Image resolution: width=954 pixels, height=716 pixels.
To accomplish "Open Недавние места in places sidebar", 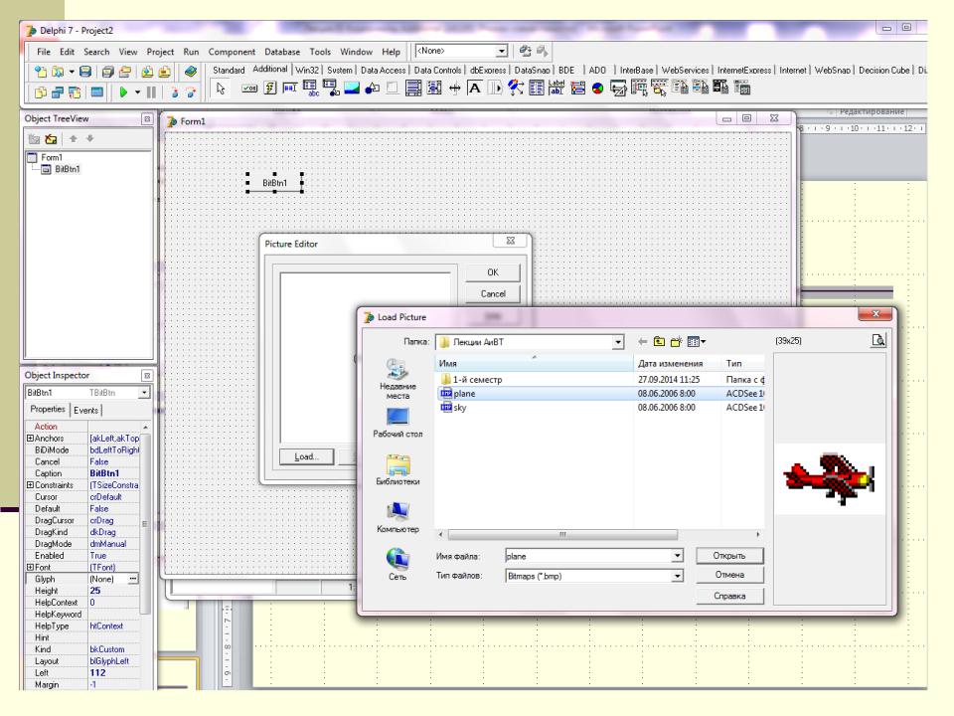I will coord(397,379).
